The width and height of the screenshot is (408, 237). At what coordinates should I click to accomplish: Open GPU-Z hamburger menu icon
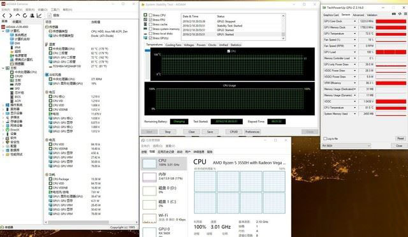(405, 14)
